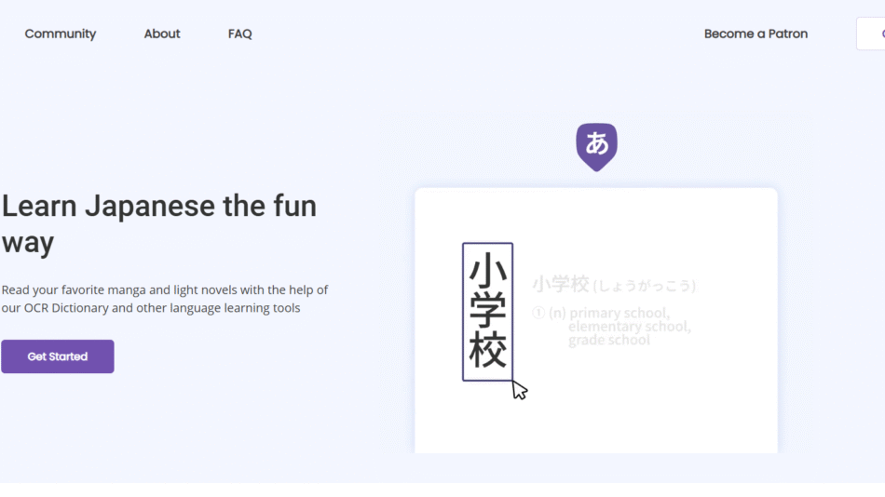This screenshot has height=497, width=885.
Task: Click the しょうがっこう reading in parentheses
Action: [645, 285]
